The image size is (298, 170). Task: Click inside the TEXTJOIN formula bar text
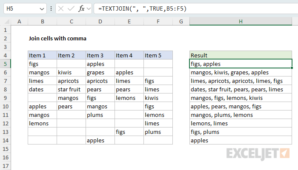[x=143, y=8]
